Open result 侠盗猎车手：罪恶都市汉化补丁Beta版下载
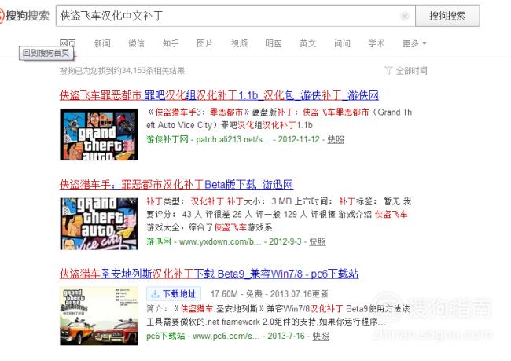 (176, 184)
